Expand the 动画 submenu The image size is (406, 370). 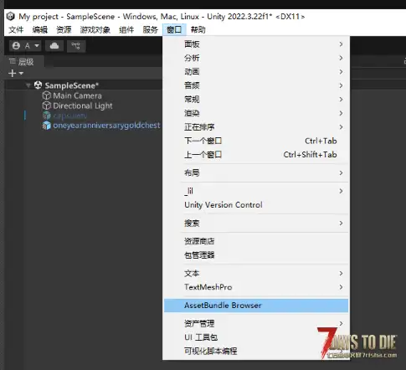256,72
